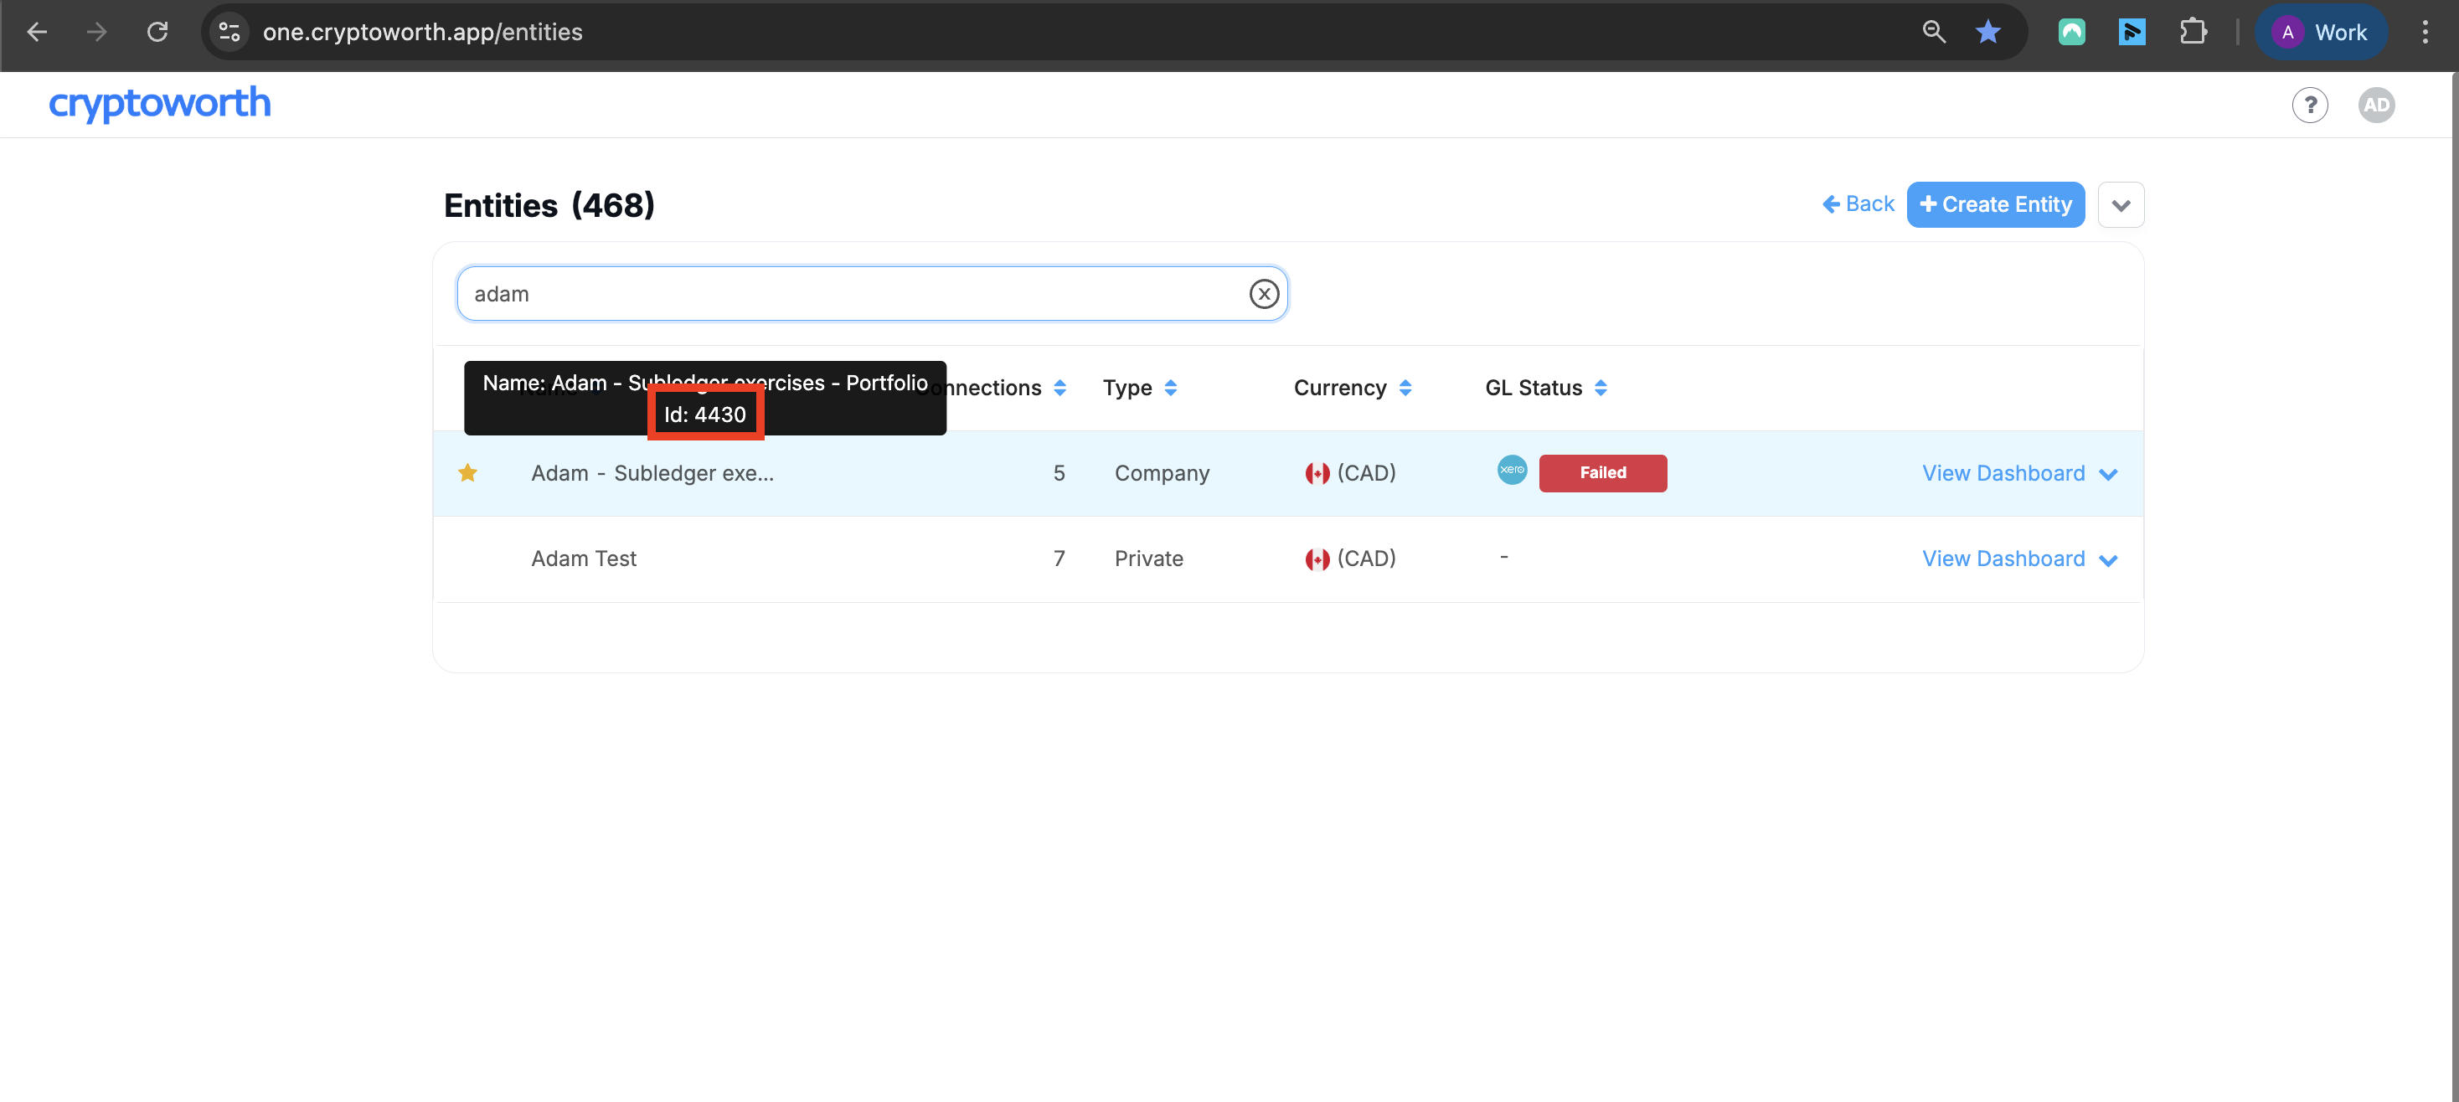Open the browser extensions puzzle icon

tap(2193, 32)
